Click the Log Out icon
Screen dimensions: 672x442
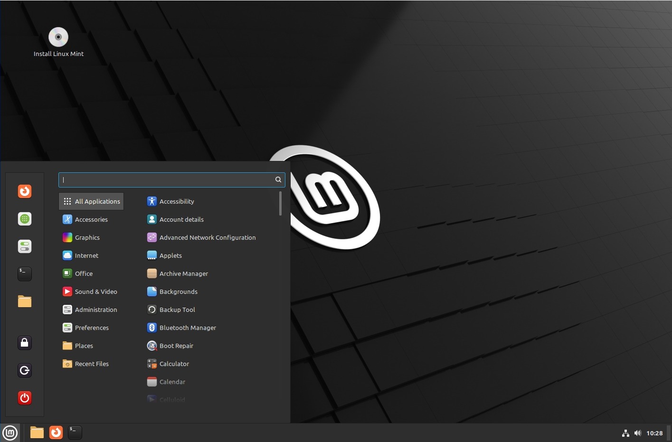pyautogui.click(x=25, y=370)
